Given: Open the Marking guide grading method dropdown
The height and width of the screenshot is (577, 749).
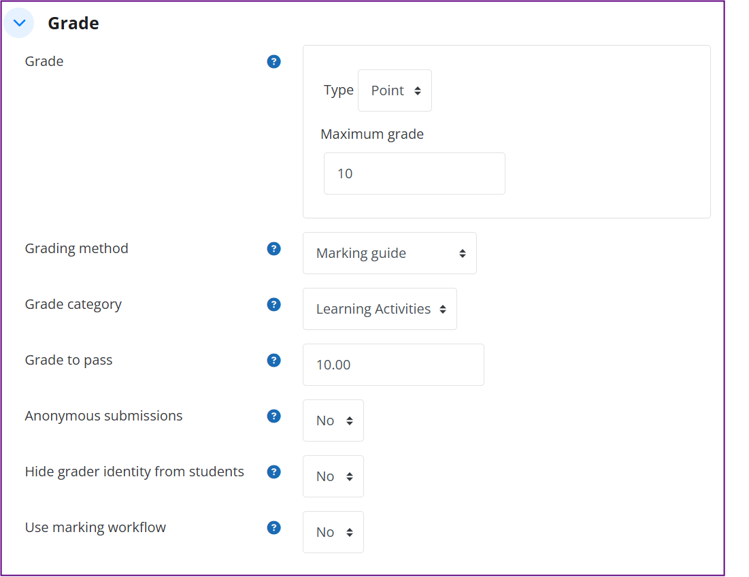Looking at the screenshot, I should point(389,253).
